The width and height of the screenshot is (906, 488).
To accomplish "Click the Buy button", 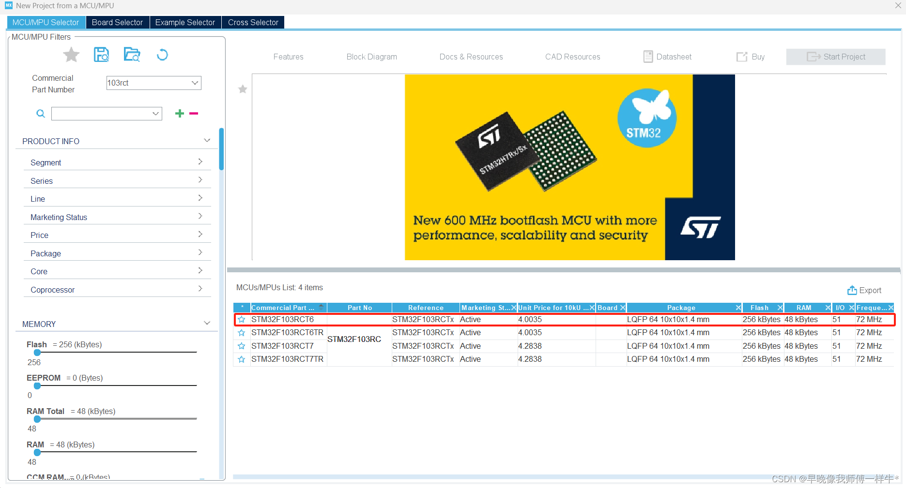I will [751, 57].
